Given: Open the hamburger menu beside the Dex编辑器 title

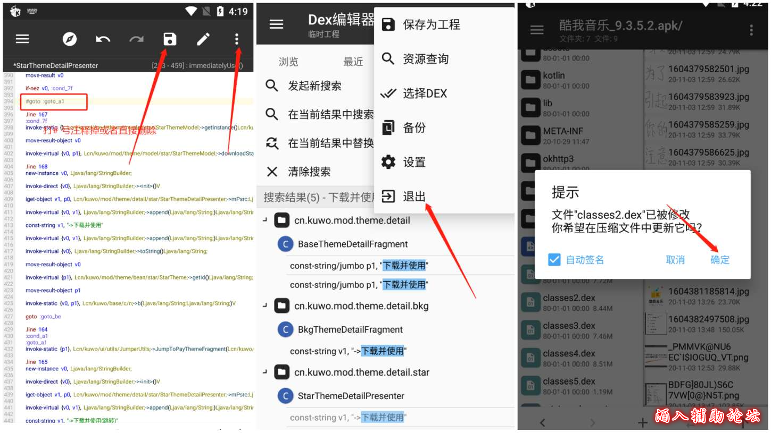Looking at the screenshot, I should 276,24.
